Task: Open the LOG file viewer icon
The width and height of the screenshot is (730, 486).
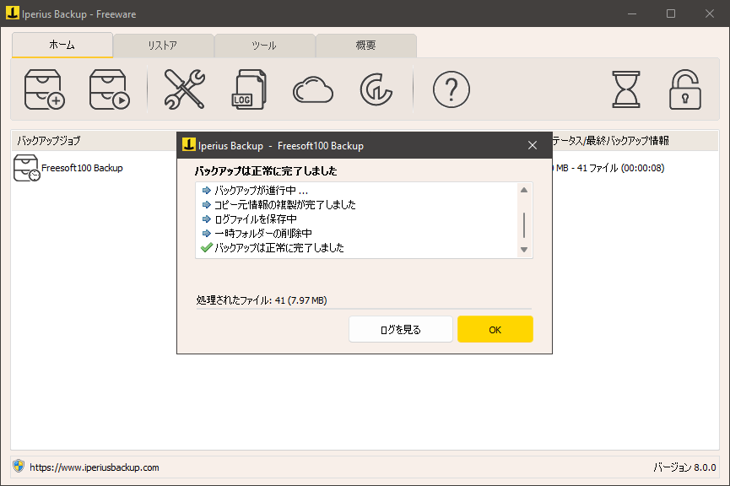Action: [x=249, y=89]
